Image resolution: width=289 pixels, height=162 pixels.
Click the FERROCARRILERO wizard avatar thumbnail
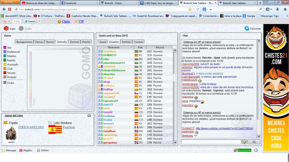click(11, 134)
